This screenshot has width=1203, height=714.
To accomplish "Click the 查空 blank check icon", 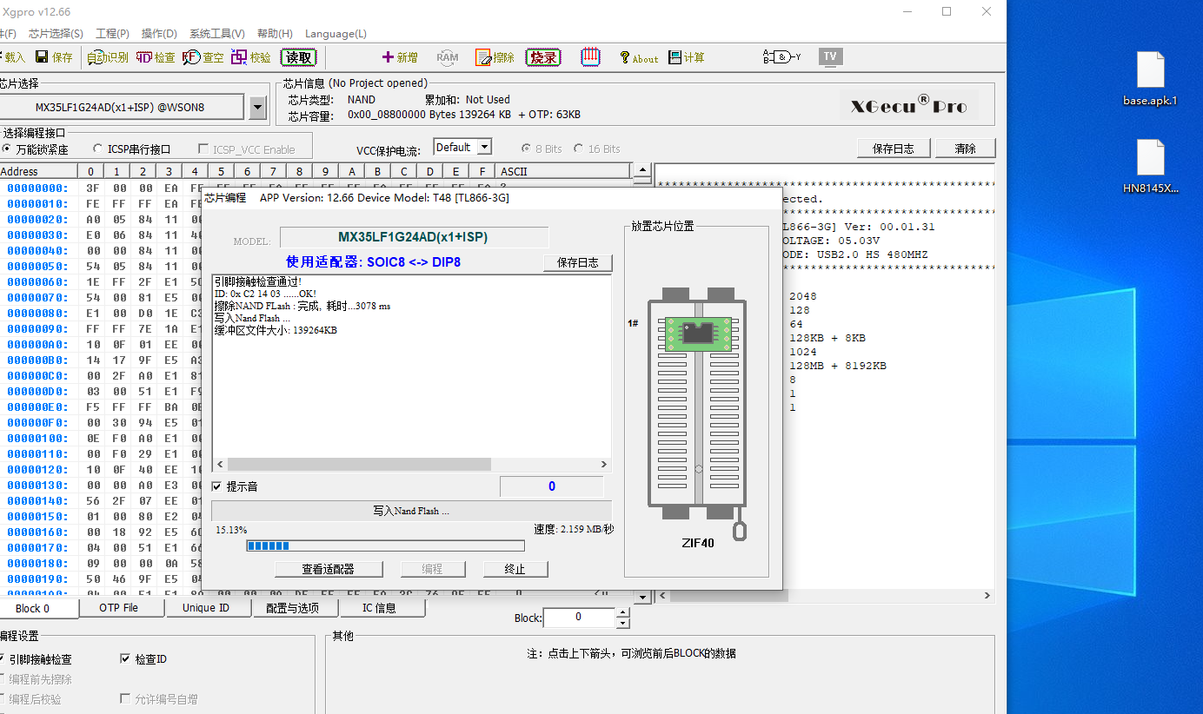I will (203, 57).
